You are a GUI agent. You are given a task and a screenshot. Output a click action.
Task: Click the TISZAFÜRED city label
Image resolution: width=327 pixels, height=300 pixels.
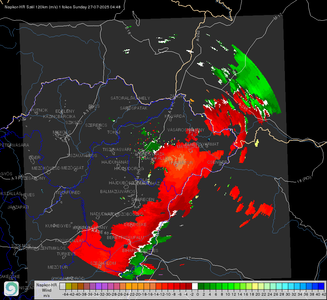[68, 193]
